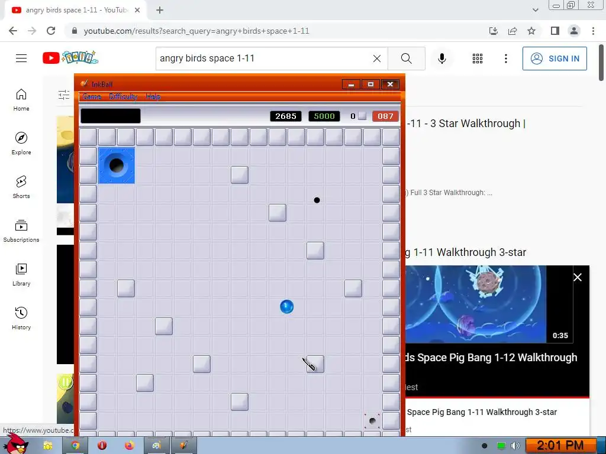This screenshot has height=454, width=606.
Task: Click the volume speaker in system tray
Action: click(515, 446)
